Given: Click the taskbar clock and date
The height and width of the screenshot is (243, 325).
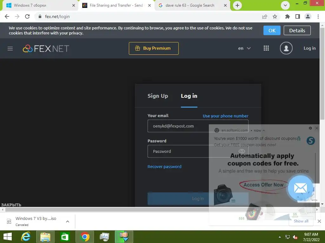Looking at the screenshot, I should (311, 237).
